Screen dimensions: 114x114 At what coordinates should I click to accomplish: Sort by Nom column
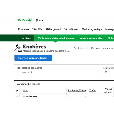tap(26, 90)
